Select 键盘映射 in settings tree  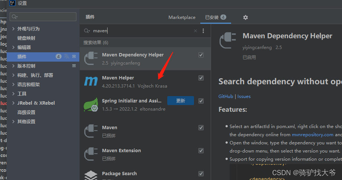26,38
